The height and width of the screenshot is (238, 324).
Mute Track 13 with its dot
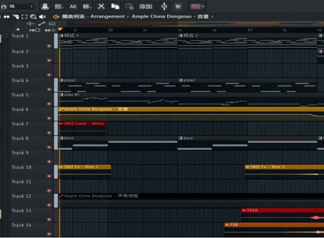click(49, 220)
